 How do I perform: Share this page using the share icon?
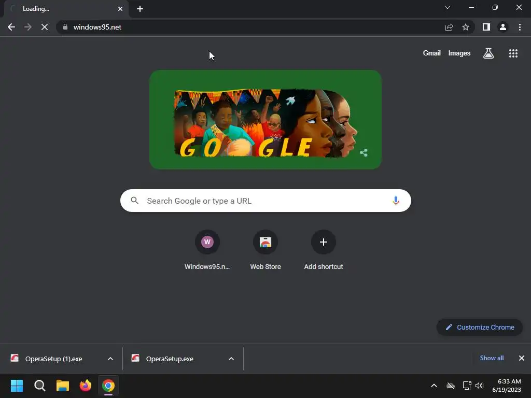(x=449, y=27)
